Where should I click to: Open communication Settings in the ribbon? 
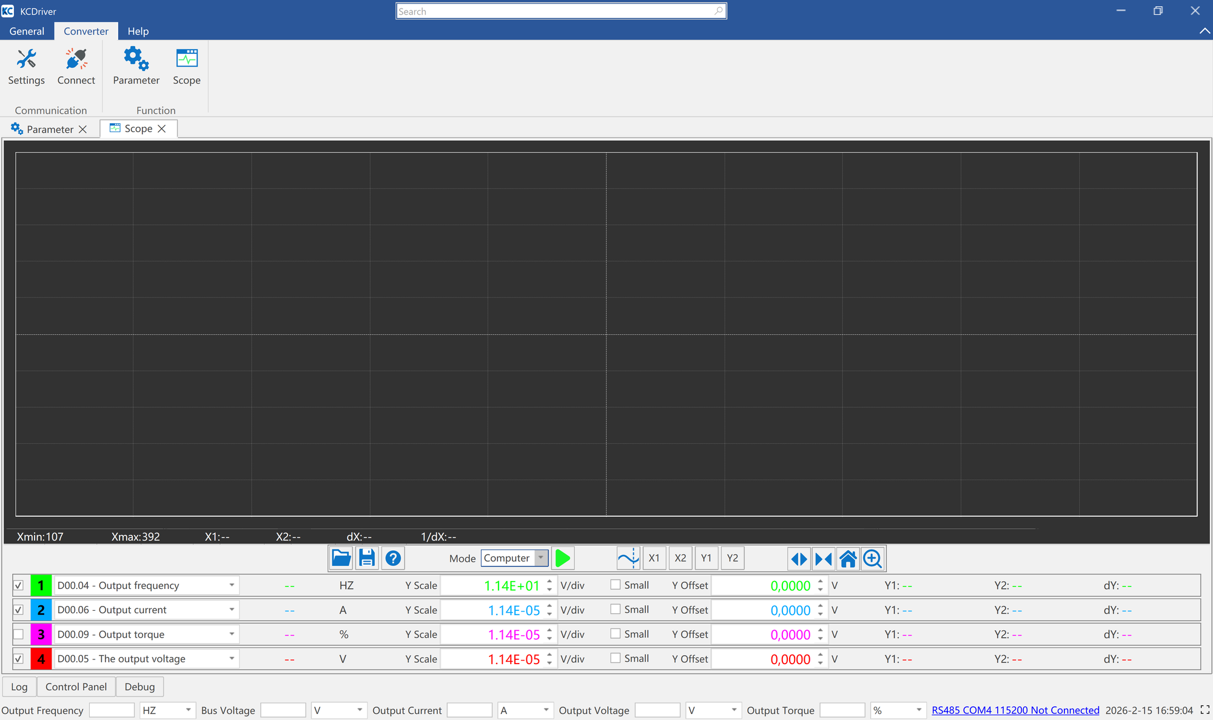click(26, 66)
